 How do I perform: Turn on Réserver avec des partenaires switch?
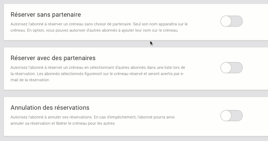231,68
